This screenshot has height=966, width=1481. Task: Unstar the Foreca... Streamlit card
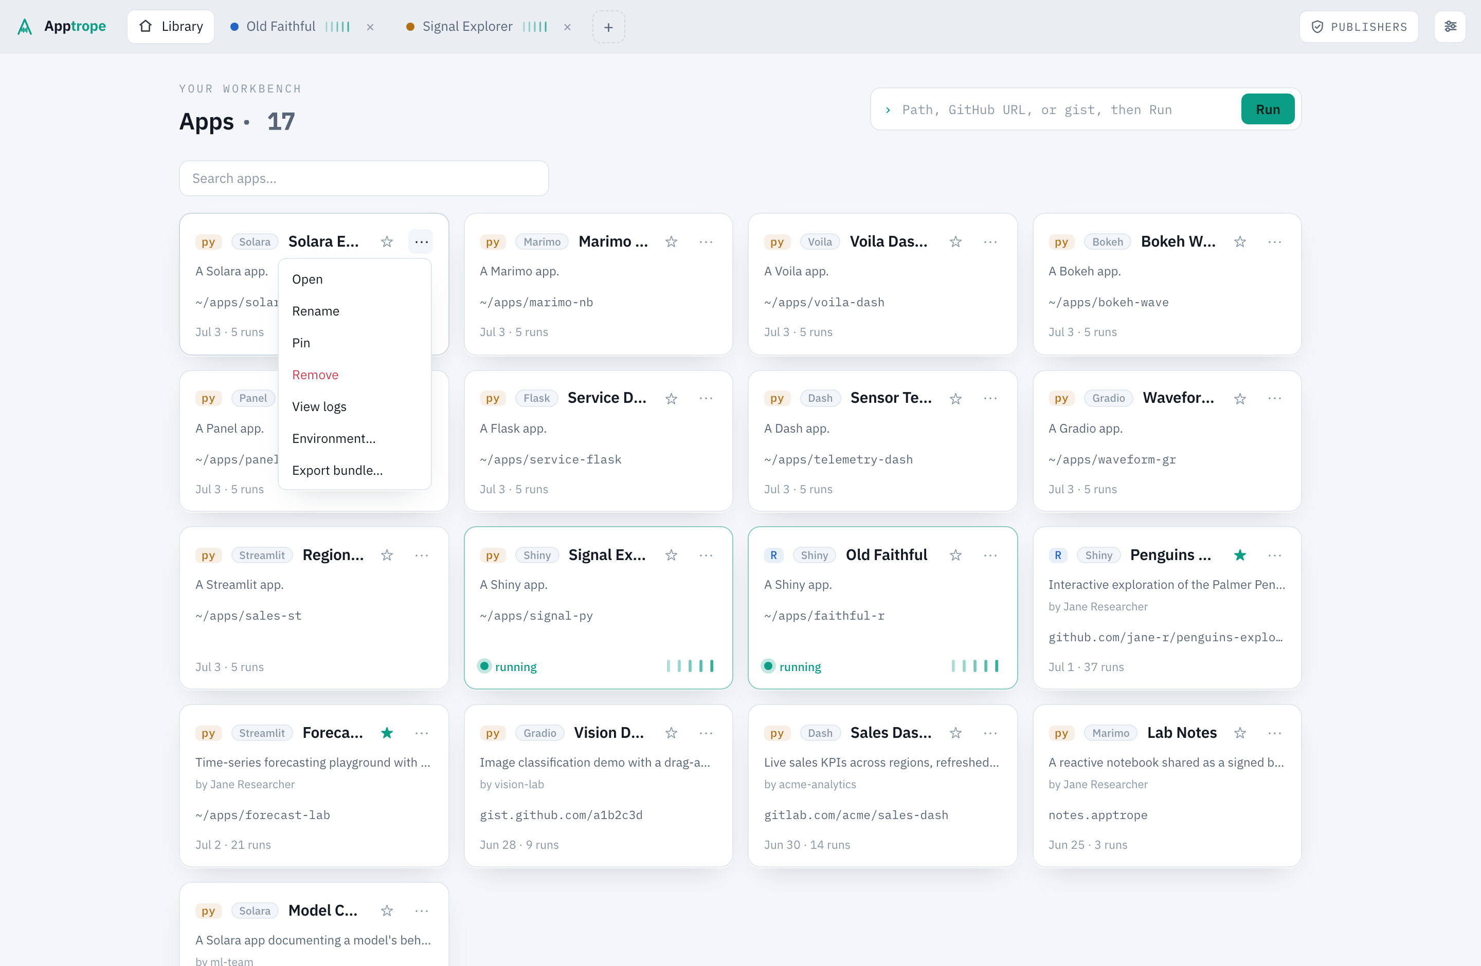point(387,732)
